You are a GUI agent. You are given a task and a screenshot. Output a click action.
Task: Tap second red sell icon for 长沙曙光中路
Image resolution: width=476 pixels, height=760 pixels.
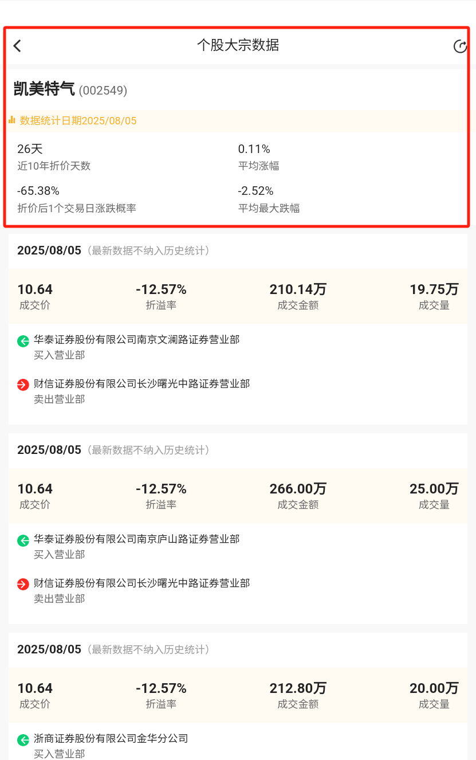click(23, 585)
